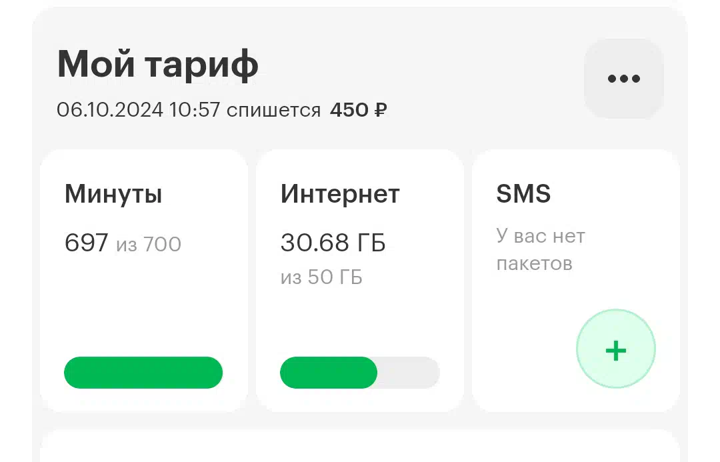The width and height of the screenshot is (720, 462).
Task: Tap the из 50 ГБ data limit text
Action: pos(321,277)
